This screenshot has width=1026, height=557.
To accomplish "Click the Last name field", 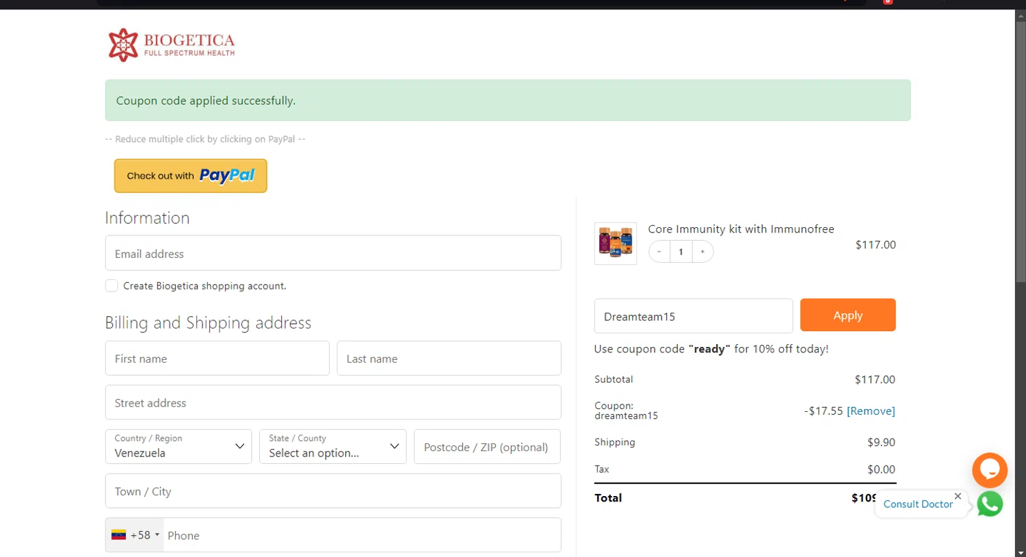I will click(x=449, y=358).
